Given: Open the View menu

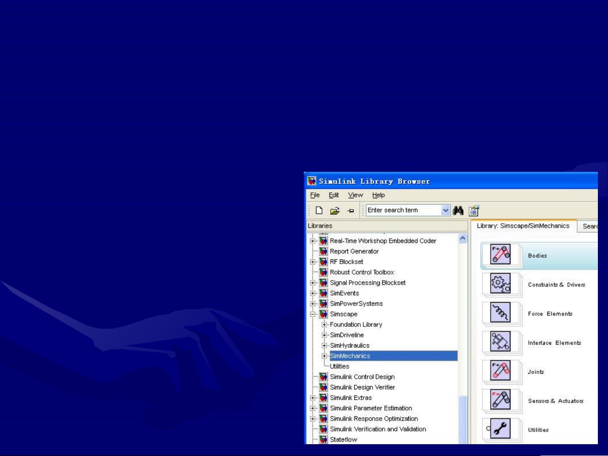Looking at the screenshot, I should pyautogui.click(x=355, y=195).
